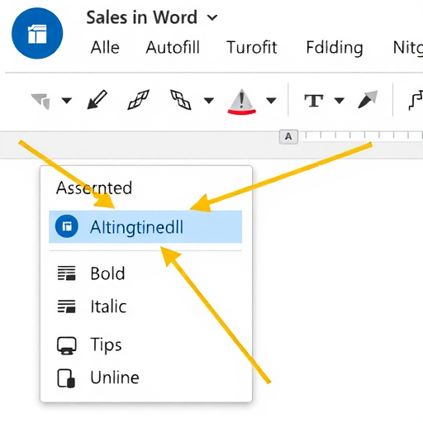This screenshot has width=423, height=423.
Task: Open Tips from the popup menu
Action: click(106, 345)
